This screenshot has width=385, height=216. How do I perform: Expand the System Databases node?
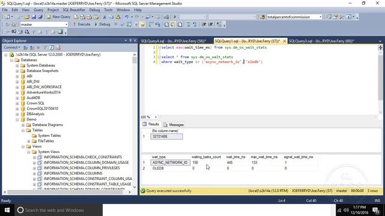point(17,65)
